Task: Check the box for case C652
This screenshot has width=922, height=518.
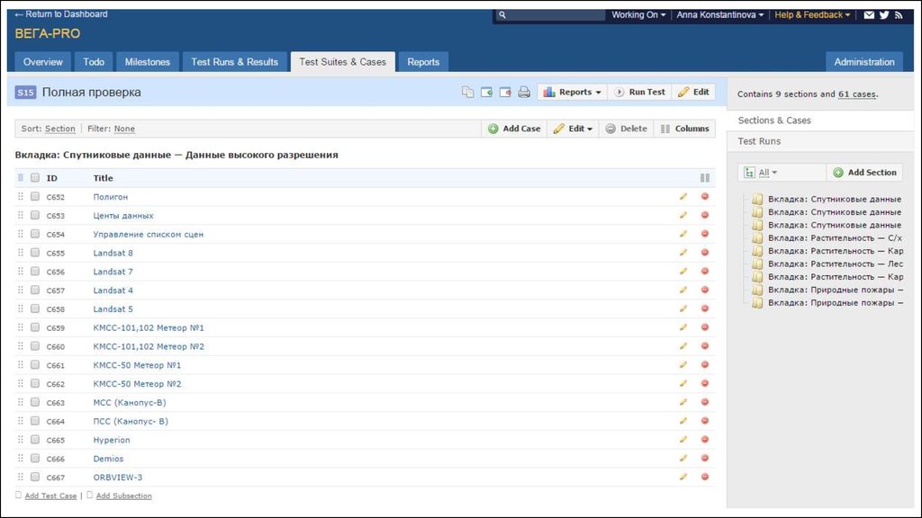Action: (35, 196)
